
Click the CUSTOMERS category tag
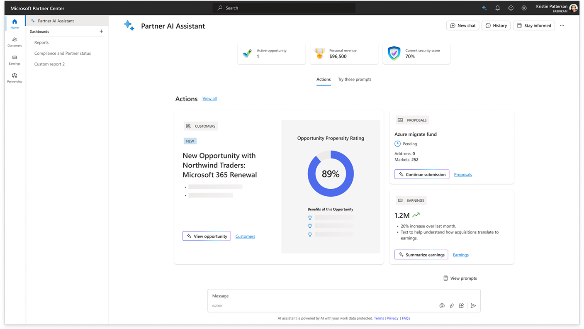pos(201,126)
